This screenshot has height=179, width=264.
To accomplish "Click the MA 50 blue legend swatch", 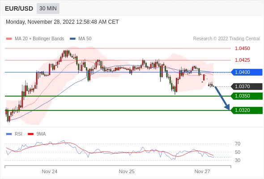I will 72,39.
